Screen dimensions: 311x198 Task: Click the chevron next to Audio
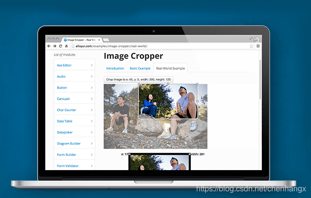tap(92, 76)
